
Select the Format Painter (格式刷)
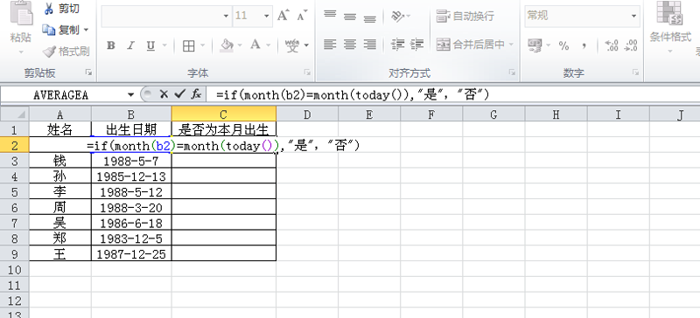point(66,52)
